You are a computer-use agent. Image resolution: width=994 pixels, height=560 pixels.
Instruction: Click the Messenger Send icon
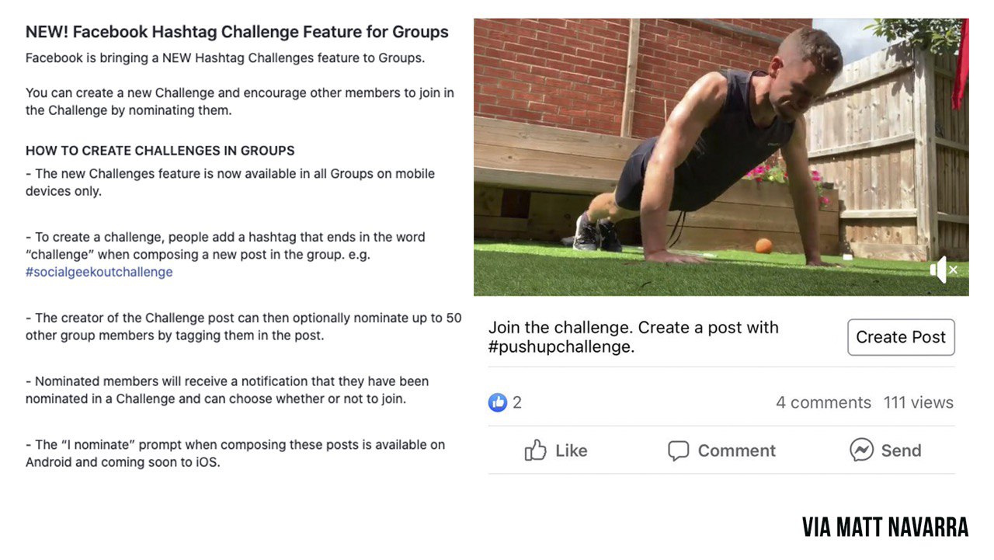click(x=861, y=450)
